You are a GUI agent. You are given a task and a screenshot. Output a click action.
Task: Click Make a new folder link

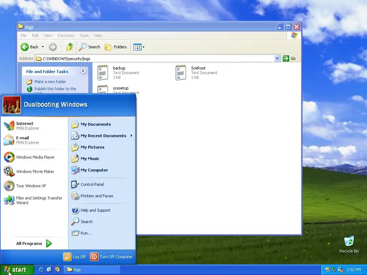[50, 82]
